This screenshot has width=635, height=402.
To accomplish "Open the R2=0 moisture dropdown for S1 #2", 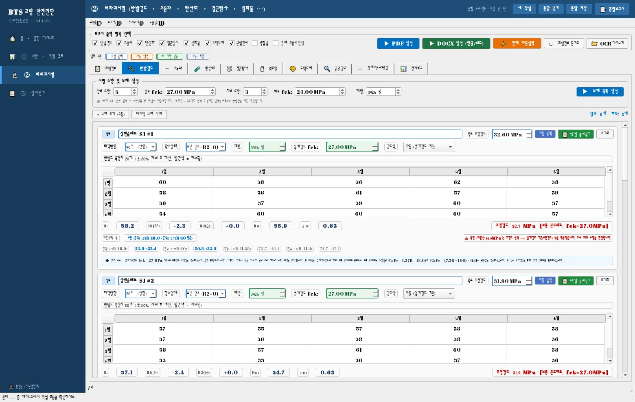I will pos(206,294).
